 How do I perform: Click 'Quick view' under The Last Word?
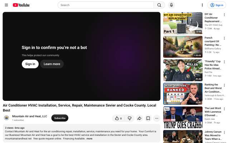tap(210, 119)
